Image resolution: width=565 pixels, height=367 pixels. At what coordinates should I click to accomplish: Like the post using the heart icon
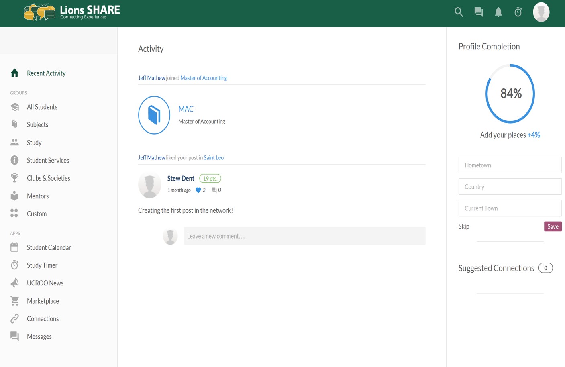pyautogui.click(x=198, y=190)
